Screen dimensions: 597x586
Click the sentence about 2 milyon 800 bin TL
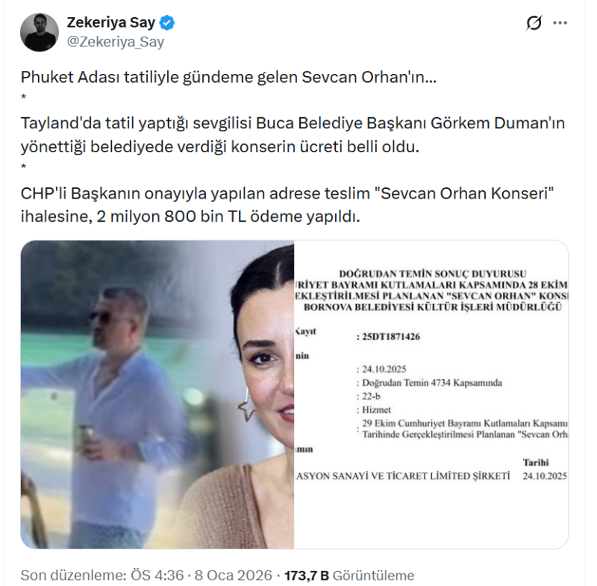point(287,205)
